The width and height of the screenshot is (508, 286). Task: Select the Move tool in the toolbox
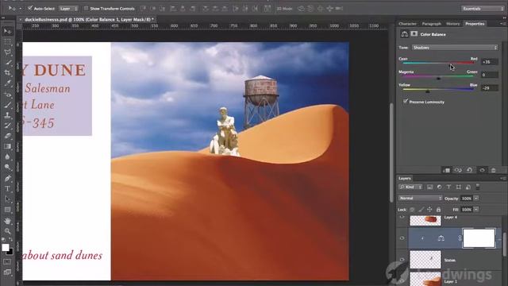coord(7,31)
